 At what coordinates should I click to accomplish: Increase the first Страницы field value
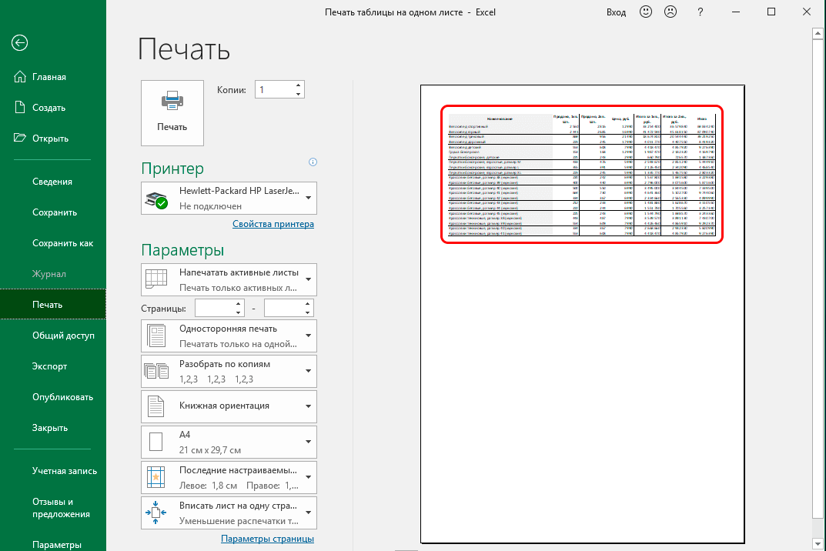(x=238, y=304)
